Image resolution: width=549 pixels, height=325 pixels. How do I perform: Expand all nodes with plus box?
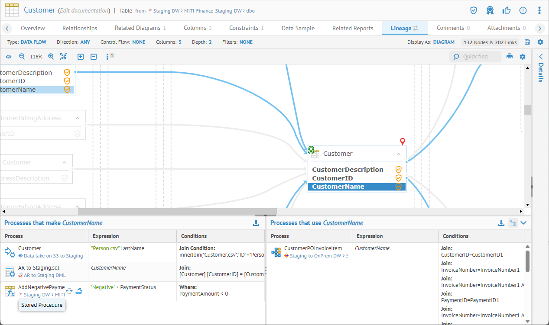tap(81, 57)
